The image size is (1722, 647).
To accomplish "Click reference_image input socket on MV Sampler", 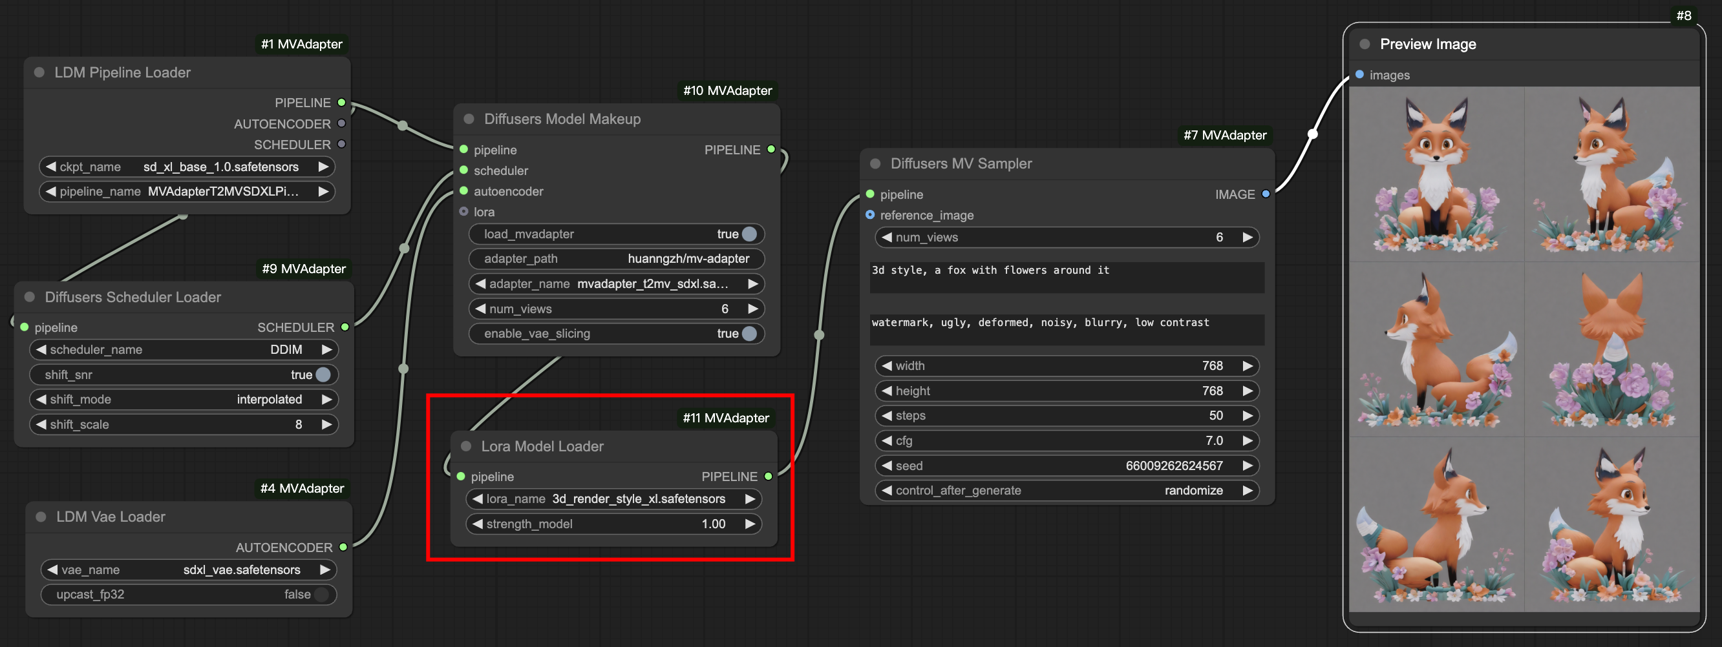I will tap(870, 215).
